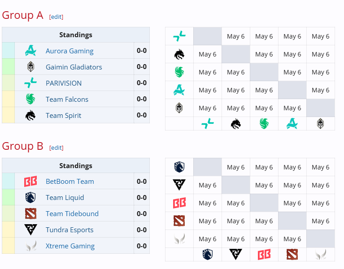Click PARIVISION logo at top-left of Group A matrix
This screenshot has height=269, width=344.
(179, 36)
